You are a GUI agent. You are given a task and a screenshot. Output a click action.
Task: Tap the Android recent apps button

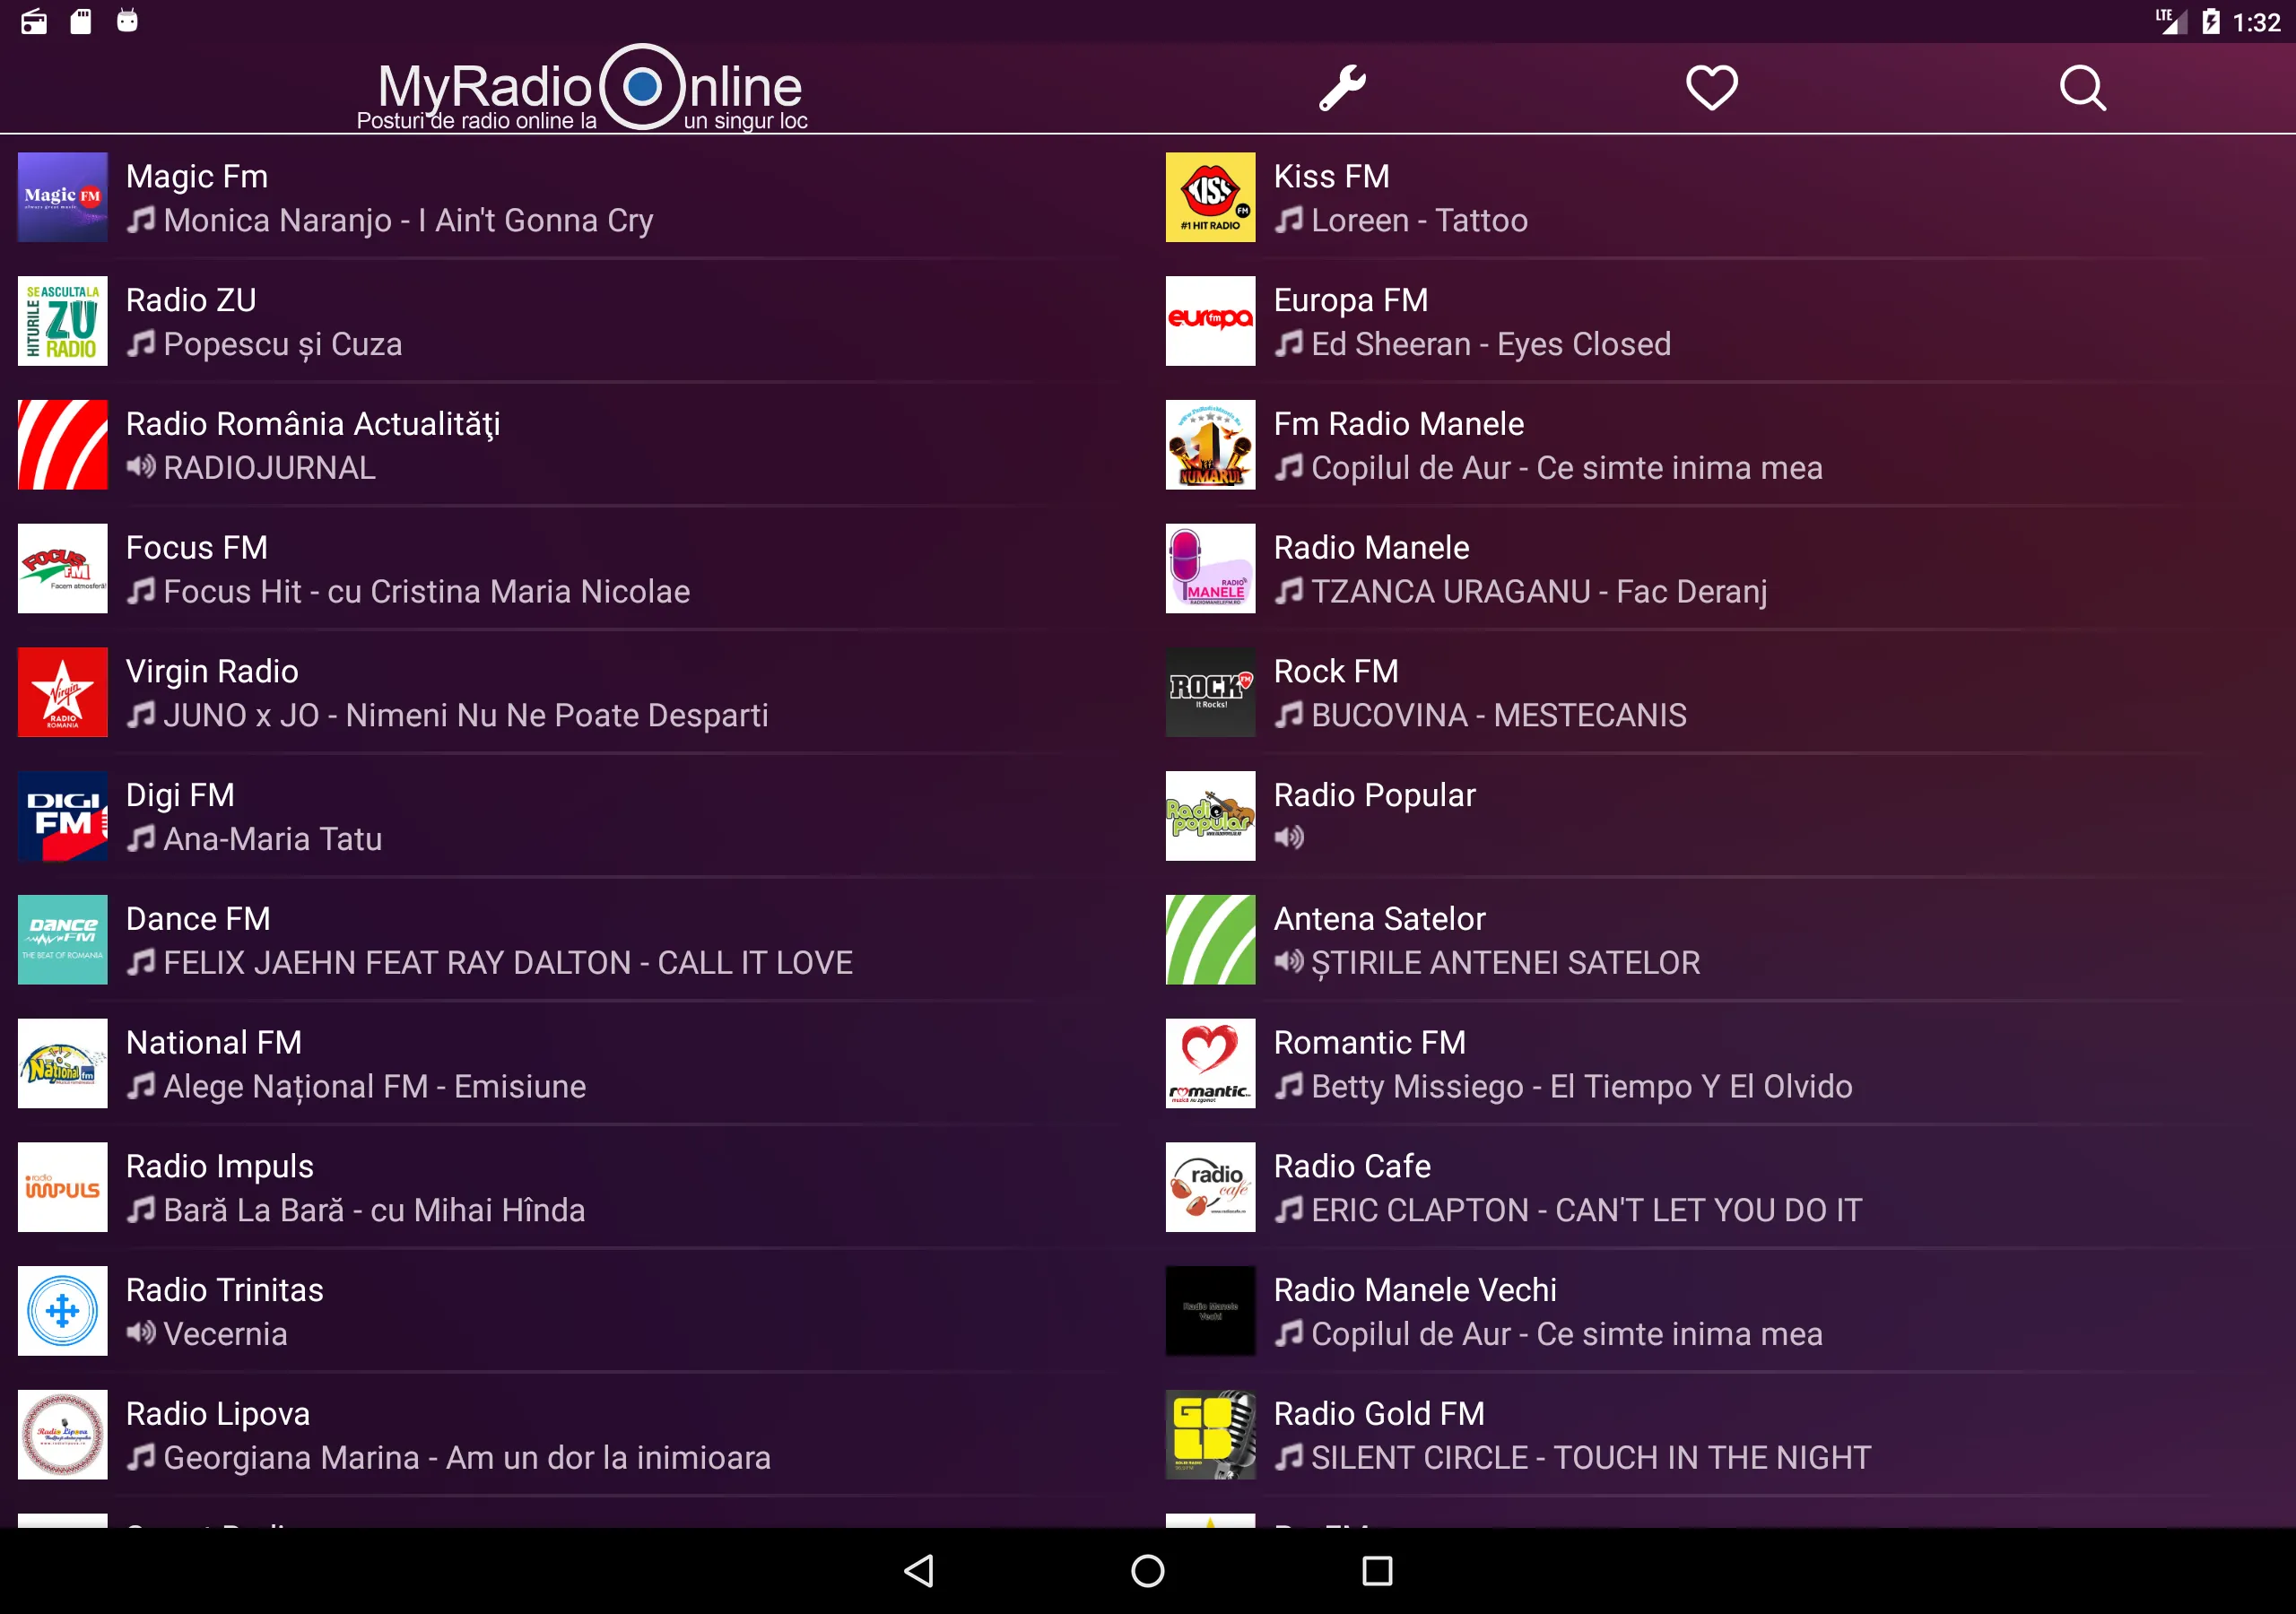[1377, 1571]
